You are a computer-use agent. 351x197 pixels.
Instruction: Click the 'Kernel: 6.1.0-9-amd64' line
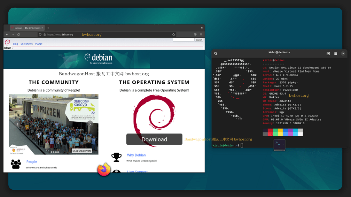pyautogui.click(x=280, y=75)
